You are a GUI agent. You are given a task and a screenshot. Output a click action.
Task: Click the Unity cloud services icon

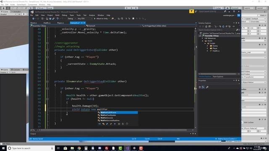[227, 8]
